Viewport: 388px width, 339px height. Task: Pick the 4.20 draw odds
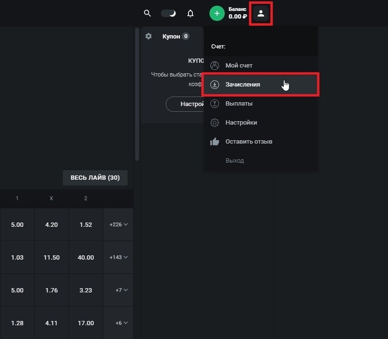[51, 224]
